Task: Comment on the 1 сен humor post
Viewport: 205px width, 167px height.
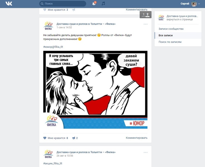Action: pos(136,138)
